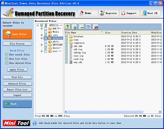Go up one folder level in toolbar
Screen dimensions: 164x129
click(67, 27)
